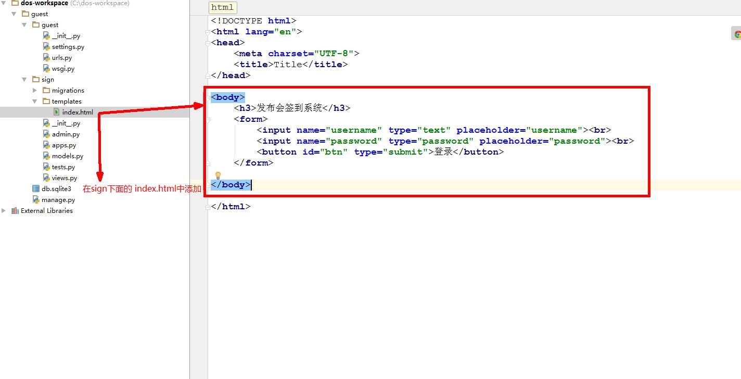Click the views.py Python file icon
Image resolution: width=741 pixels, height=379 pixels.
46,178
